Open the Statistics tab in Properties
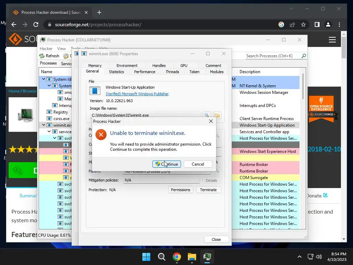 coord(117,72)
